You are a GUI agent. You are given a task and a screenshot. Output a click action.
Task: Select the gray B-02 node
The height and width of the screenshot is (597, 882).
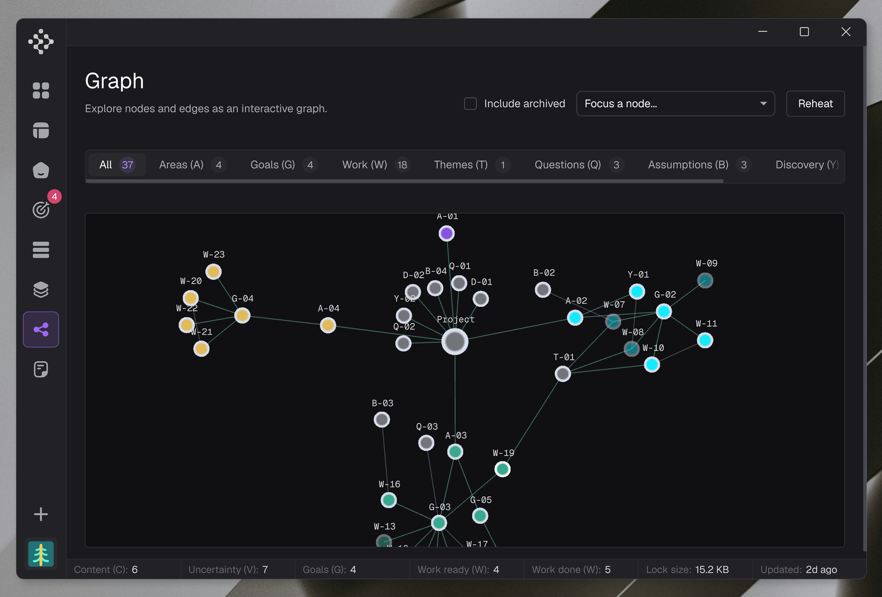pyautogui.click(x=543, y=290)
